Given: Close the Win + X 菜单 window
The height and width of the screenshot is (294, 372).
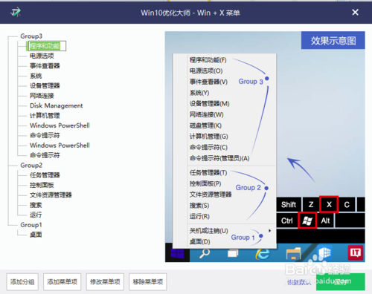Looking at the screenshot, I should (355, 12).
